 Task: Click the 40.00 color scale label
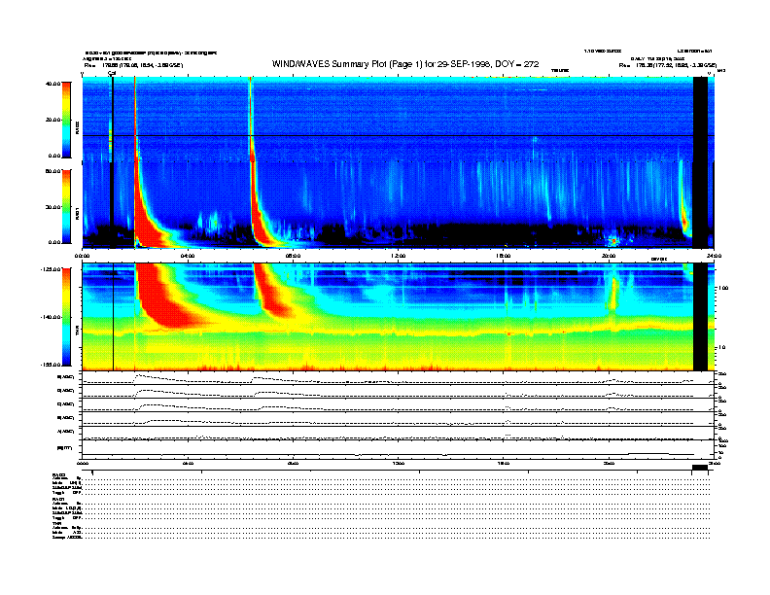tap(52, 84)
